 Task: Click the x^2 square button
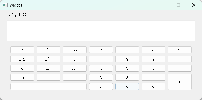[22, 59]
